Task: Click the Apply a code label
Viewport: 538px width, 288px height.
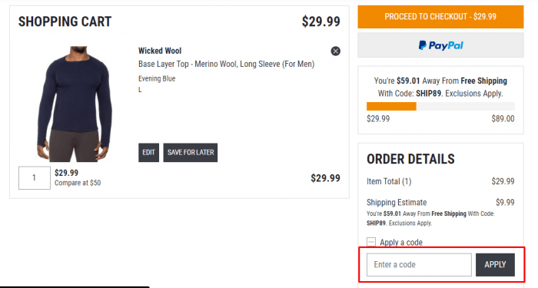Action: 401,243
